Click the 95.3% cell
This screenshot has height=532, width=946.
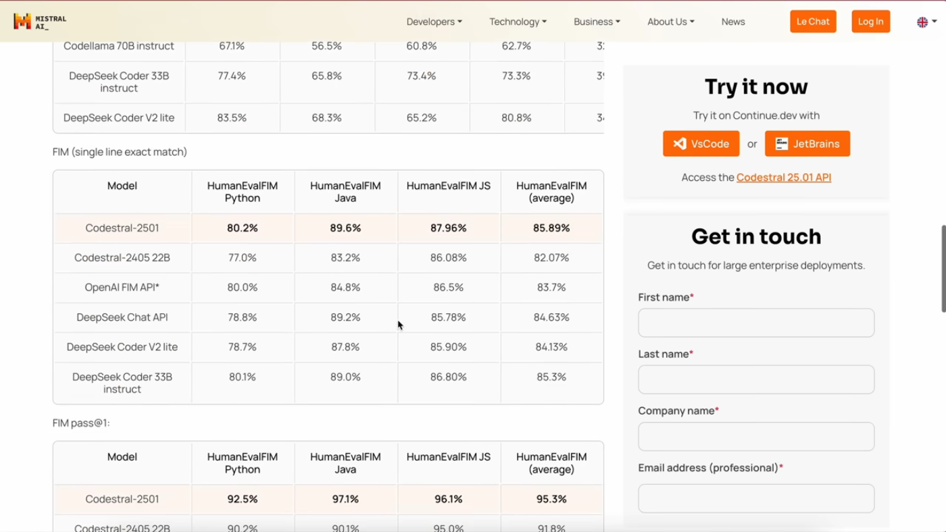[x=551, y=500]
